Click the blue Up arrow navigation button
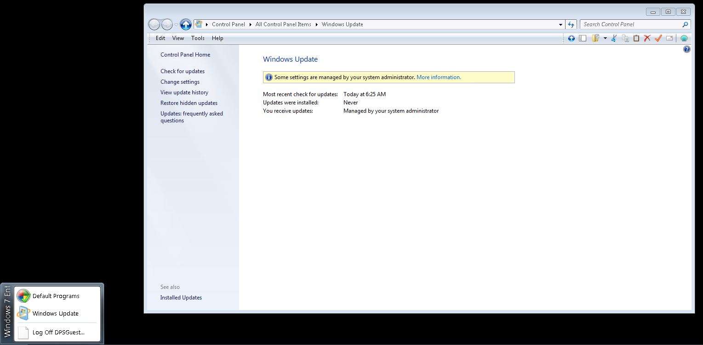The height and width of the screenshot is (345, 703). (x=186, y=24)
